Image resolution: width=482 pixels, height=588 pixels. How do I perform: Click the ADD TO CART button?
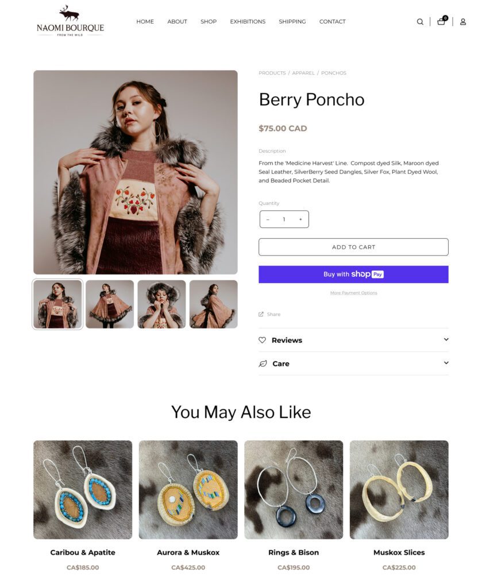[353, 246]
